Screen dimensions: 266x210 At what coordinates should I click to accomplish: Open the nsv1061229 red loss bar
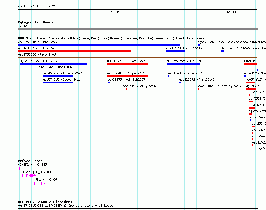[251, 64]
